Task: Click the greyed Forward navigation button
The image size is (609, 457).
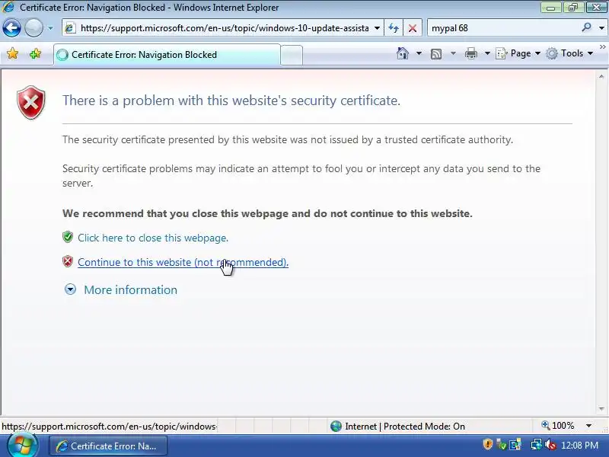Action: point(33,28)
